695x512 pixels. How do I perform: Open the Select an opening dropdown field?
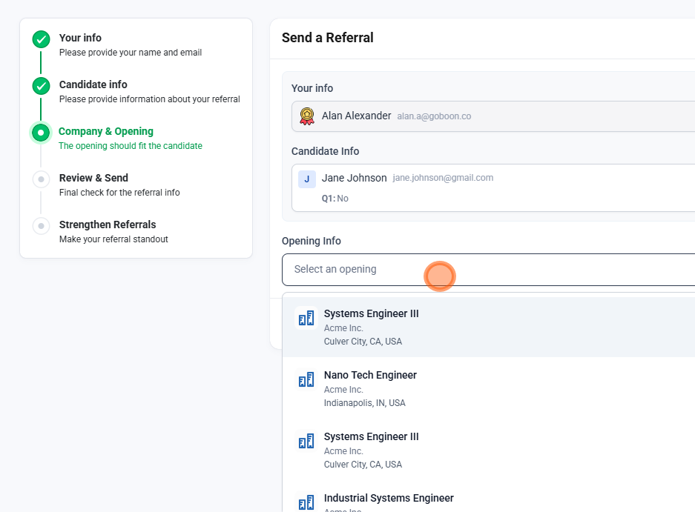489,270
